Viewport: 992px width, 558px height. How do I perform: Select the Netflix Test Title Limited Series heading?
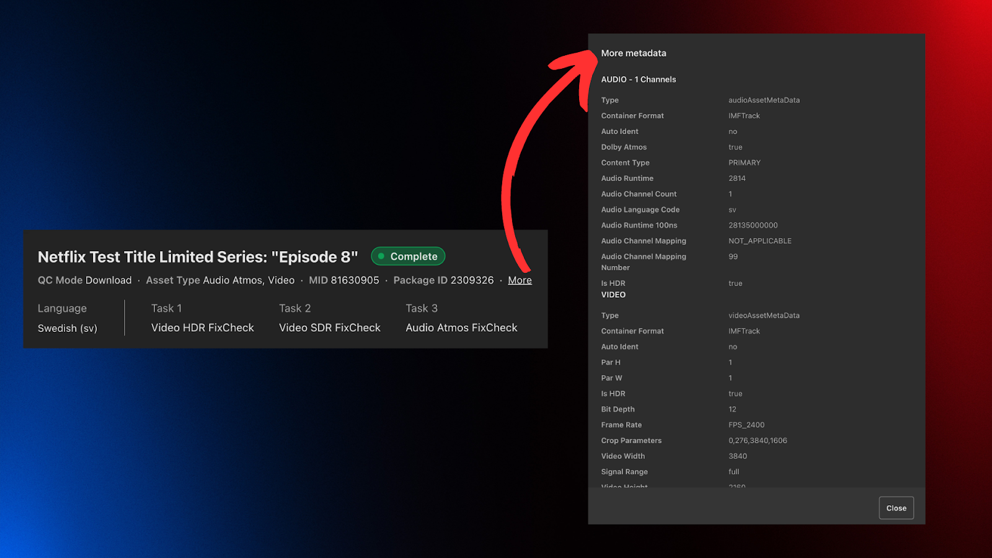[x=198, y=257]
